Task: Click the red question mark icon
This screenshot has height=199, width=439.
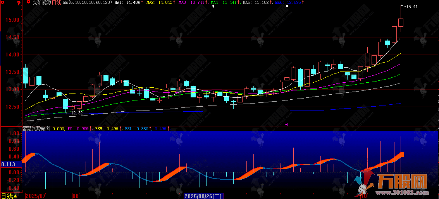Action: pos(19,3)
